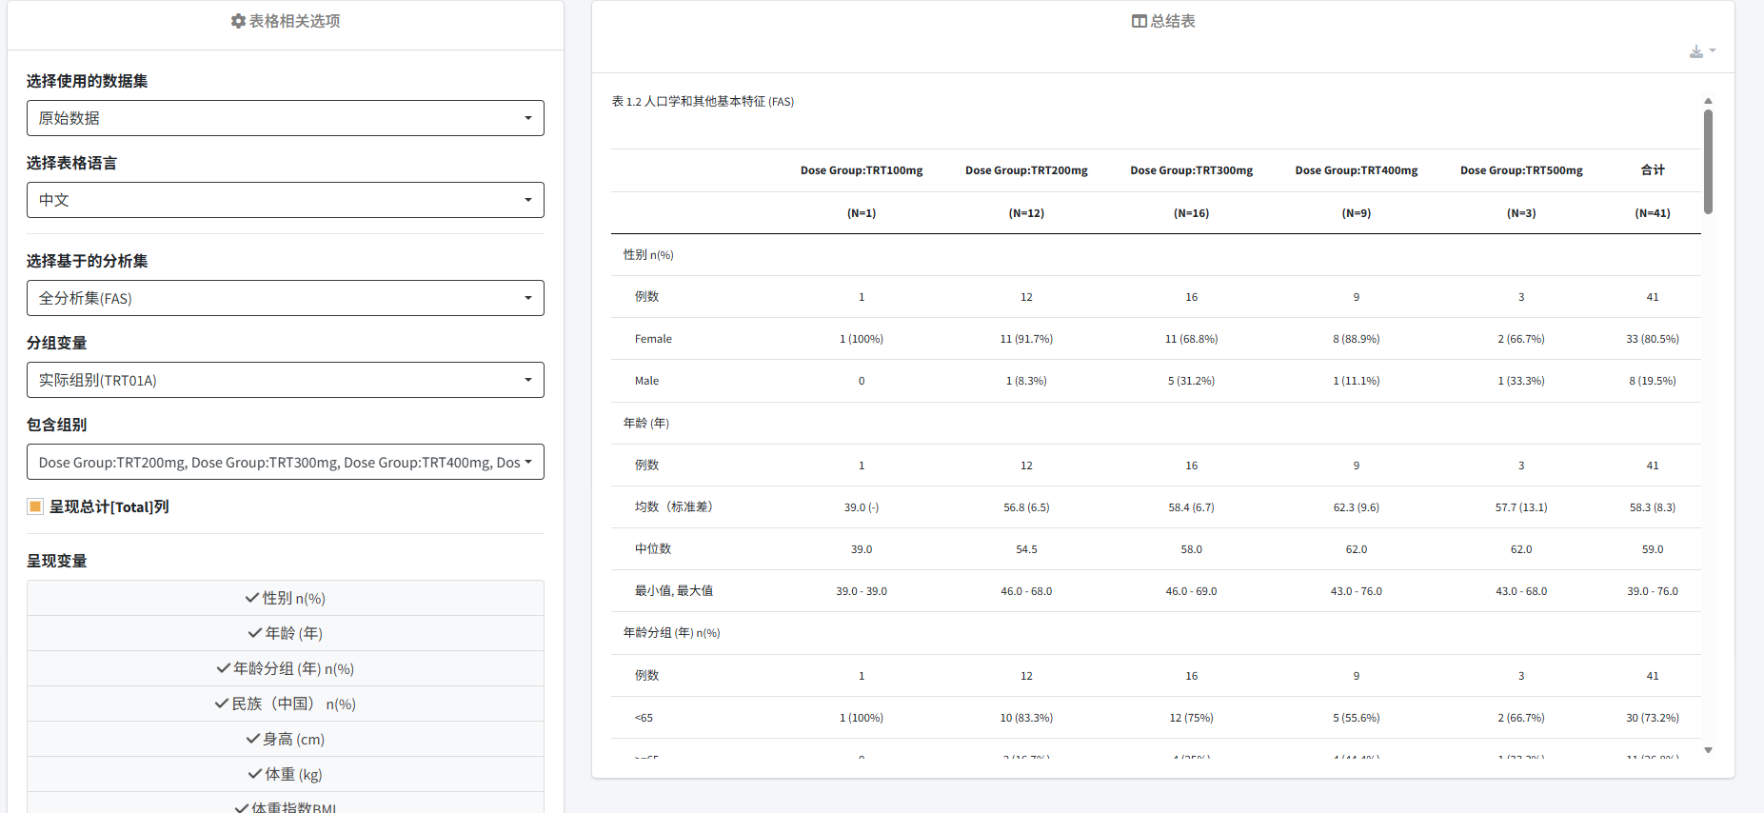1764x813 pixels.
Task: Deselect the 年龄分组 (年) n(%) variable
Action: 286,668
